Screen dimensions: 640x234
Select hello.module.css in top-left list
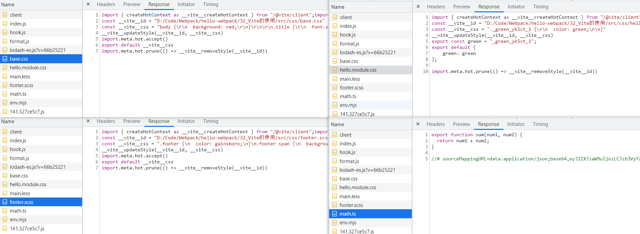point(41,68)
